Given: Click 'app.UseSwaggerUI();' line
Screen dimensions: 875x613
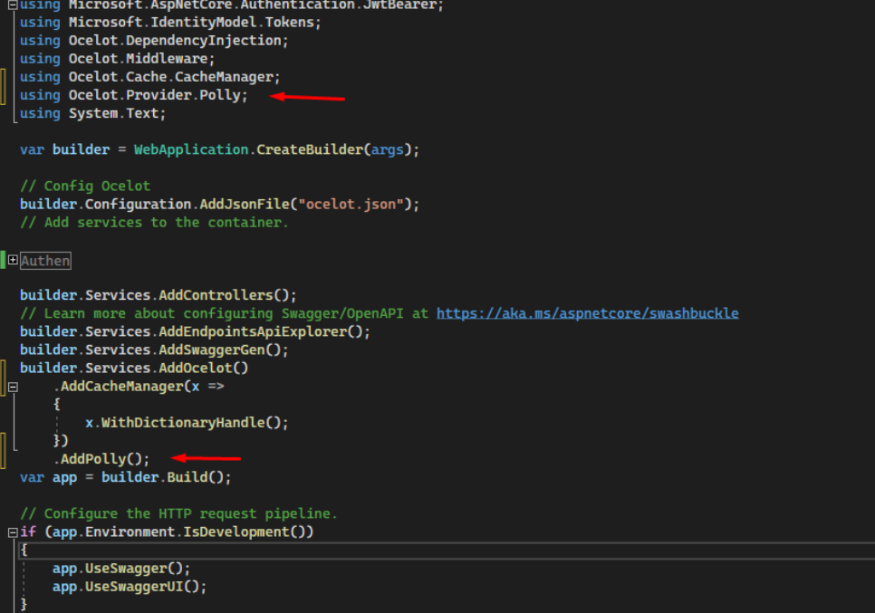Looking at the screenshot, I should point(130,587).
